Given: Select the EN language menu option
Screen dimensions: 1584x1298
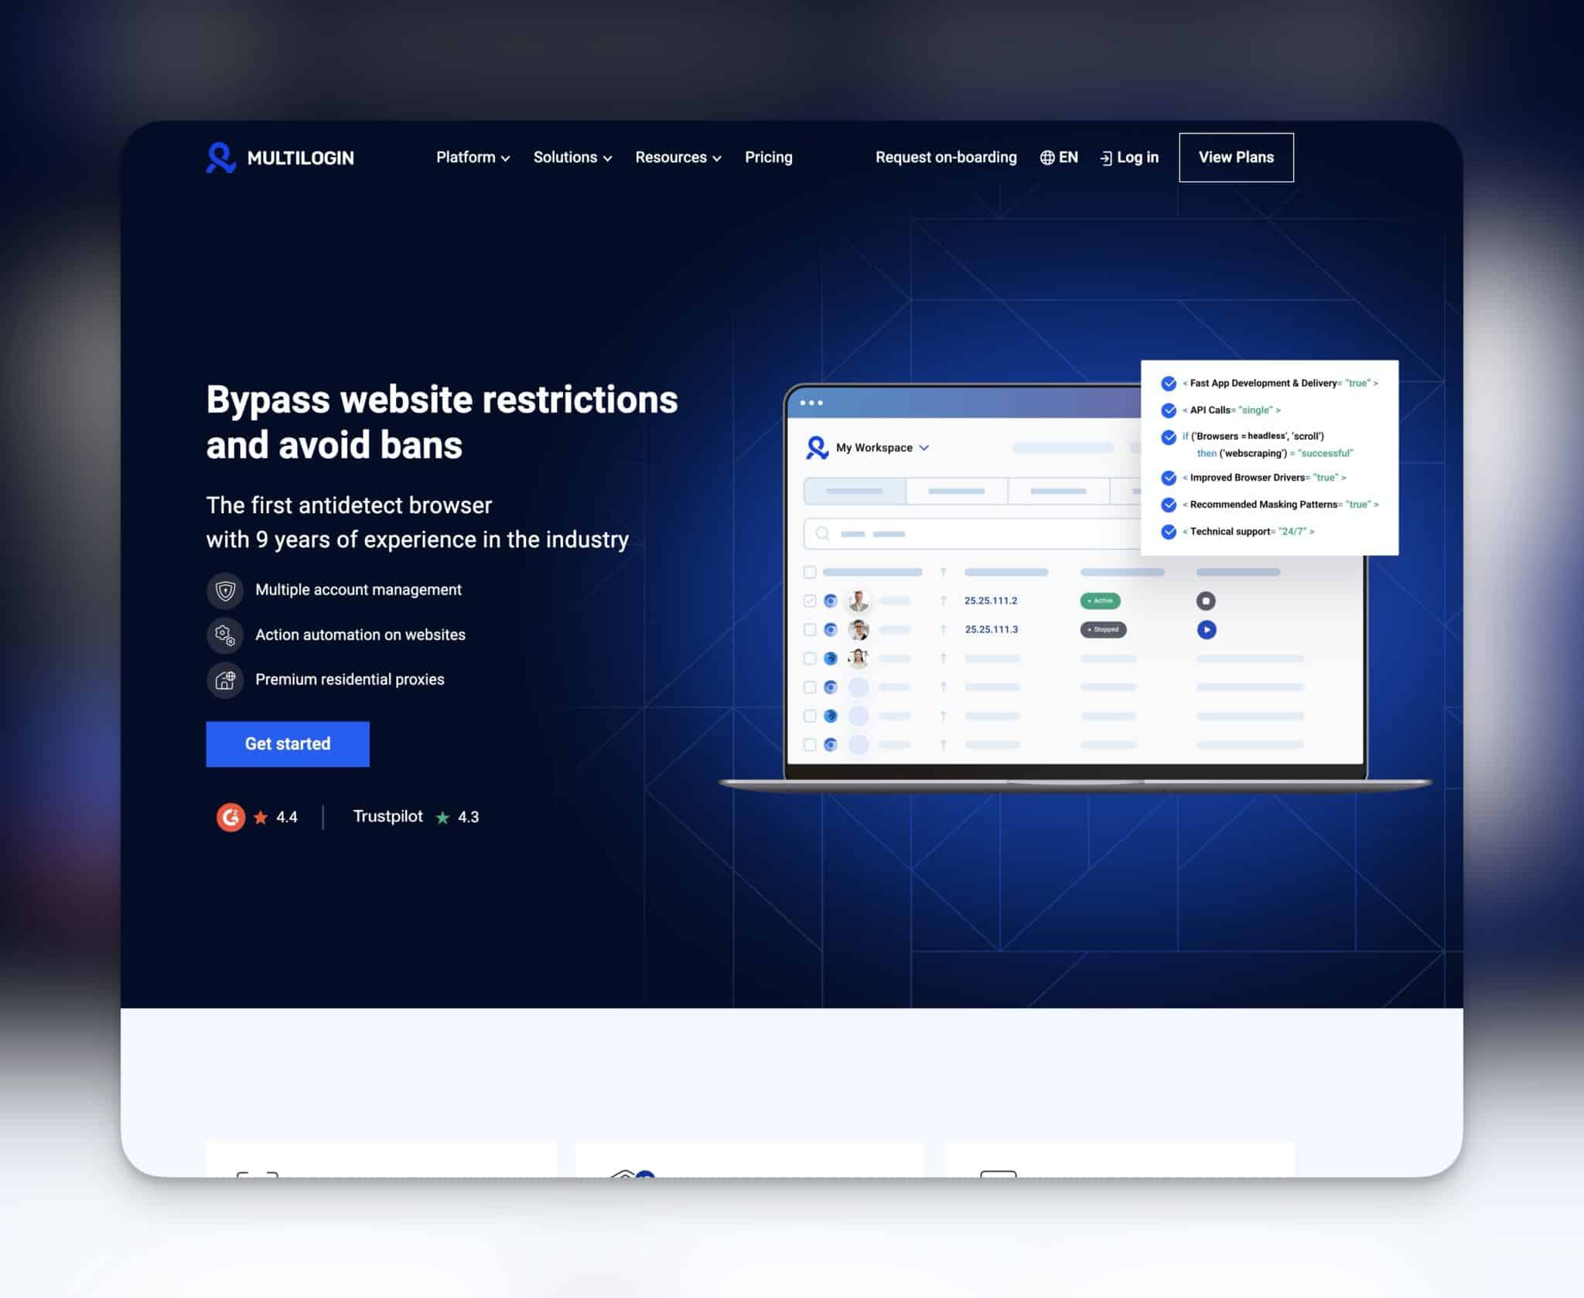Looking at the screenshot, I should pyautogui.click(x=1062, y=158).
